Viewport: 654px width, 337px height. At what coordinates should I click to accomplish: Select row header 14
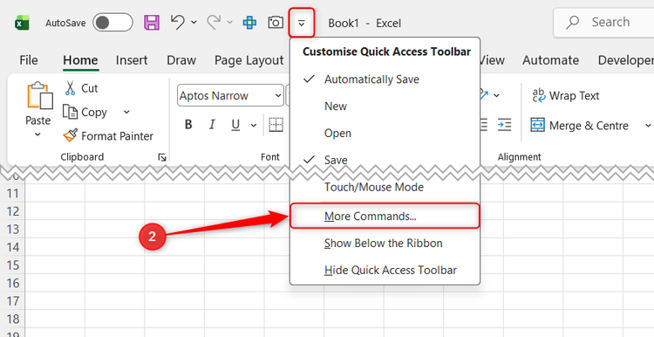point(13,247)
